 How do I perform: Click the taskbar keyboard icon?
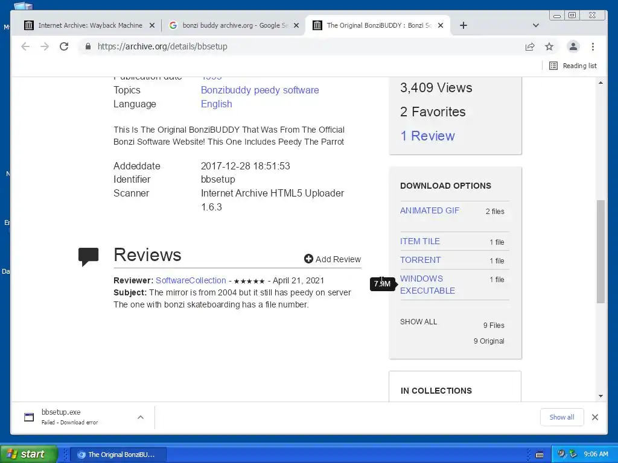click(540, 455)
